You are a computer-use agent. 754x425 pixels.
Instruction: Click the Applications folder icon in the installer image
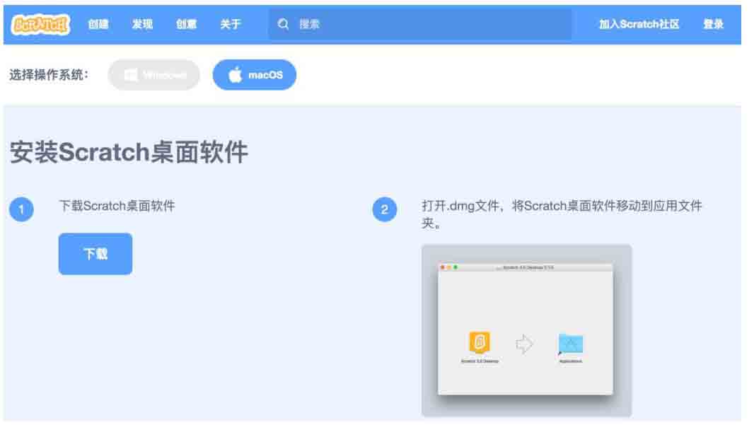click(x=570, y=344)
